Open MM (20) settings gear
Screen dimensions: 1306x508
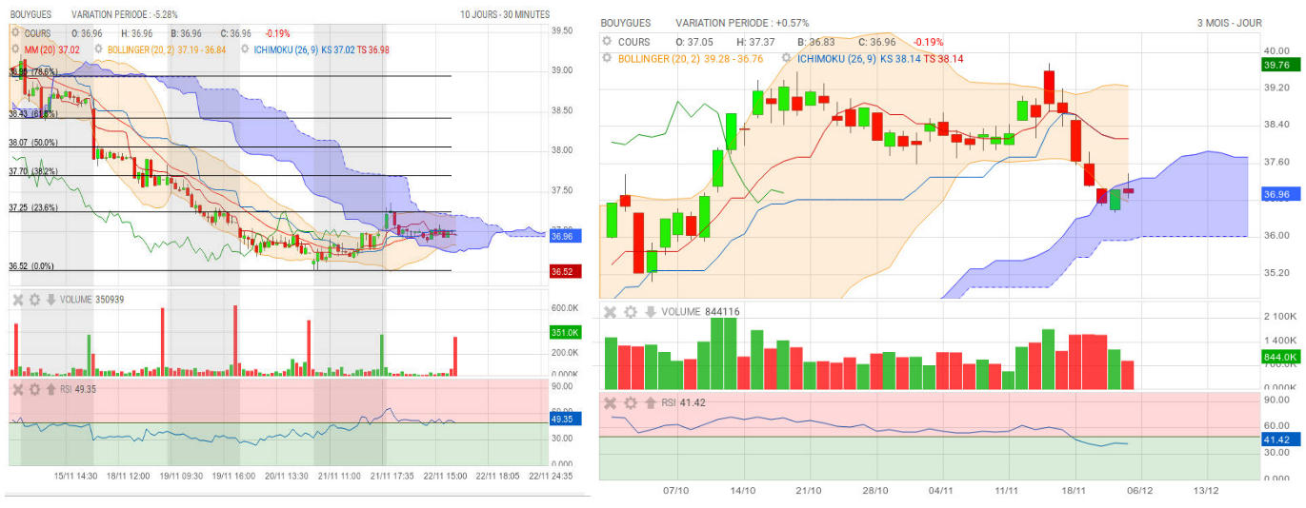pyautogui.click(x=14, y=48)
